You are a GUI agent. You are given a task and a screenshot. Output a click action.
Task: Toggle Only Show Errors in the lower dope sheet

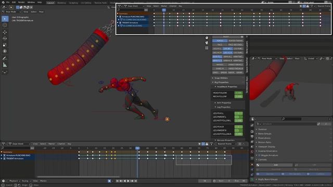pyautogui.click(x=207, y=144)
